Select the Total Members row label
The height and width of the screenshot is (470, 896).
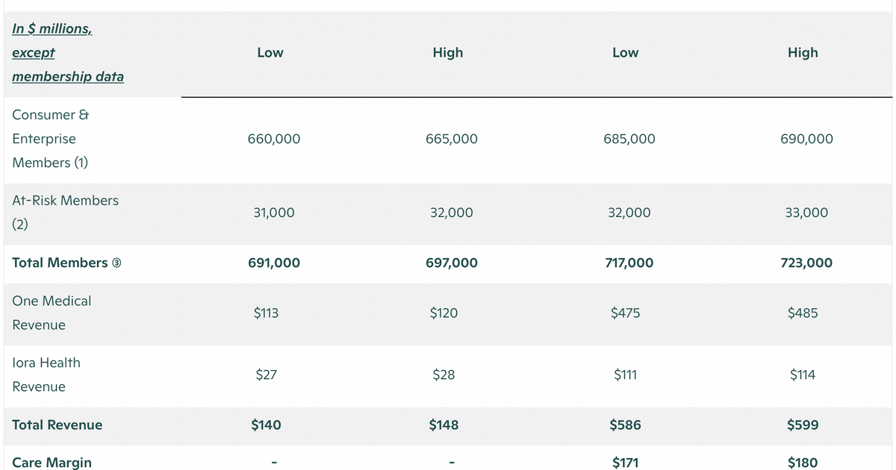[x=60, y=263]
